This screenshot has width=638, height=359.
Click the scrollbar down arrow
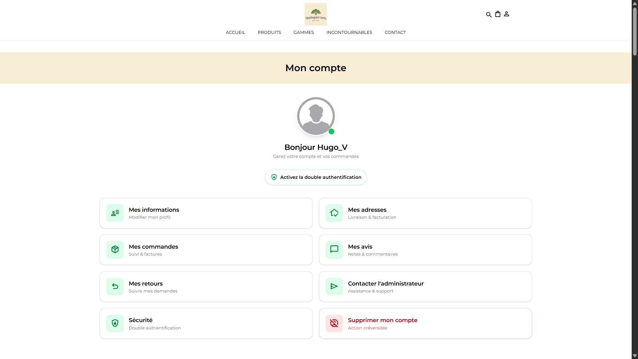(x=635, y=356)
